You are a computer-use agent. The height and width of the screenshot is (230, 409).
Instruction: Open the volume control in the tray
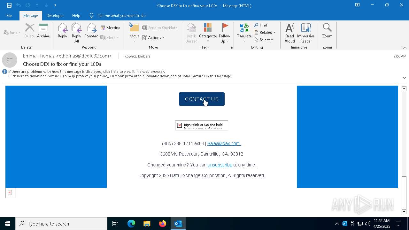click(367, 224)
